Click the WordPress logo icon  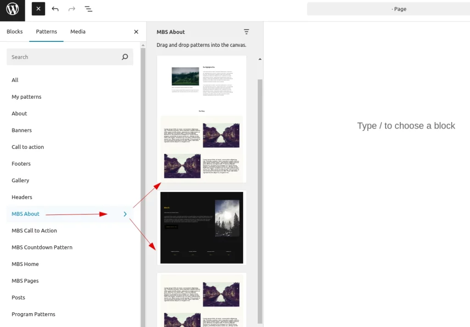tap(12, 9)
